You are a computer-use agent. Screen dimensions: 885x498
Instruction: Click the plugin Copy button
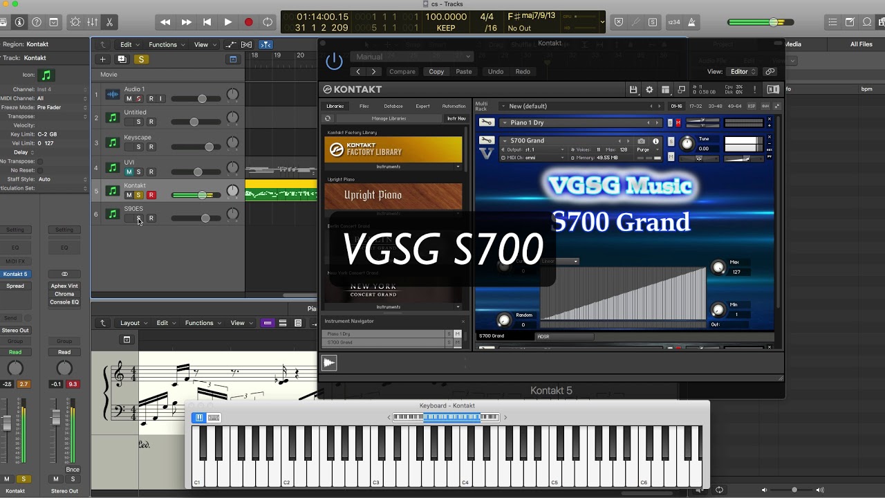pyautogui.click(x=436, y=71)
